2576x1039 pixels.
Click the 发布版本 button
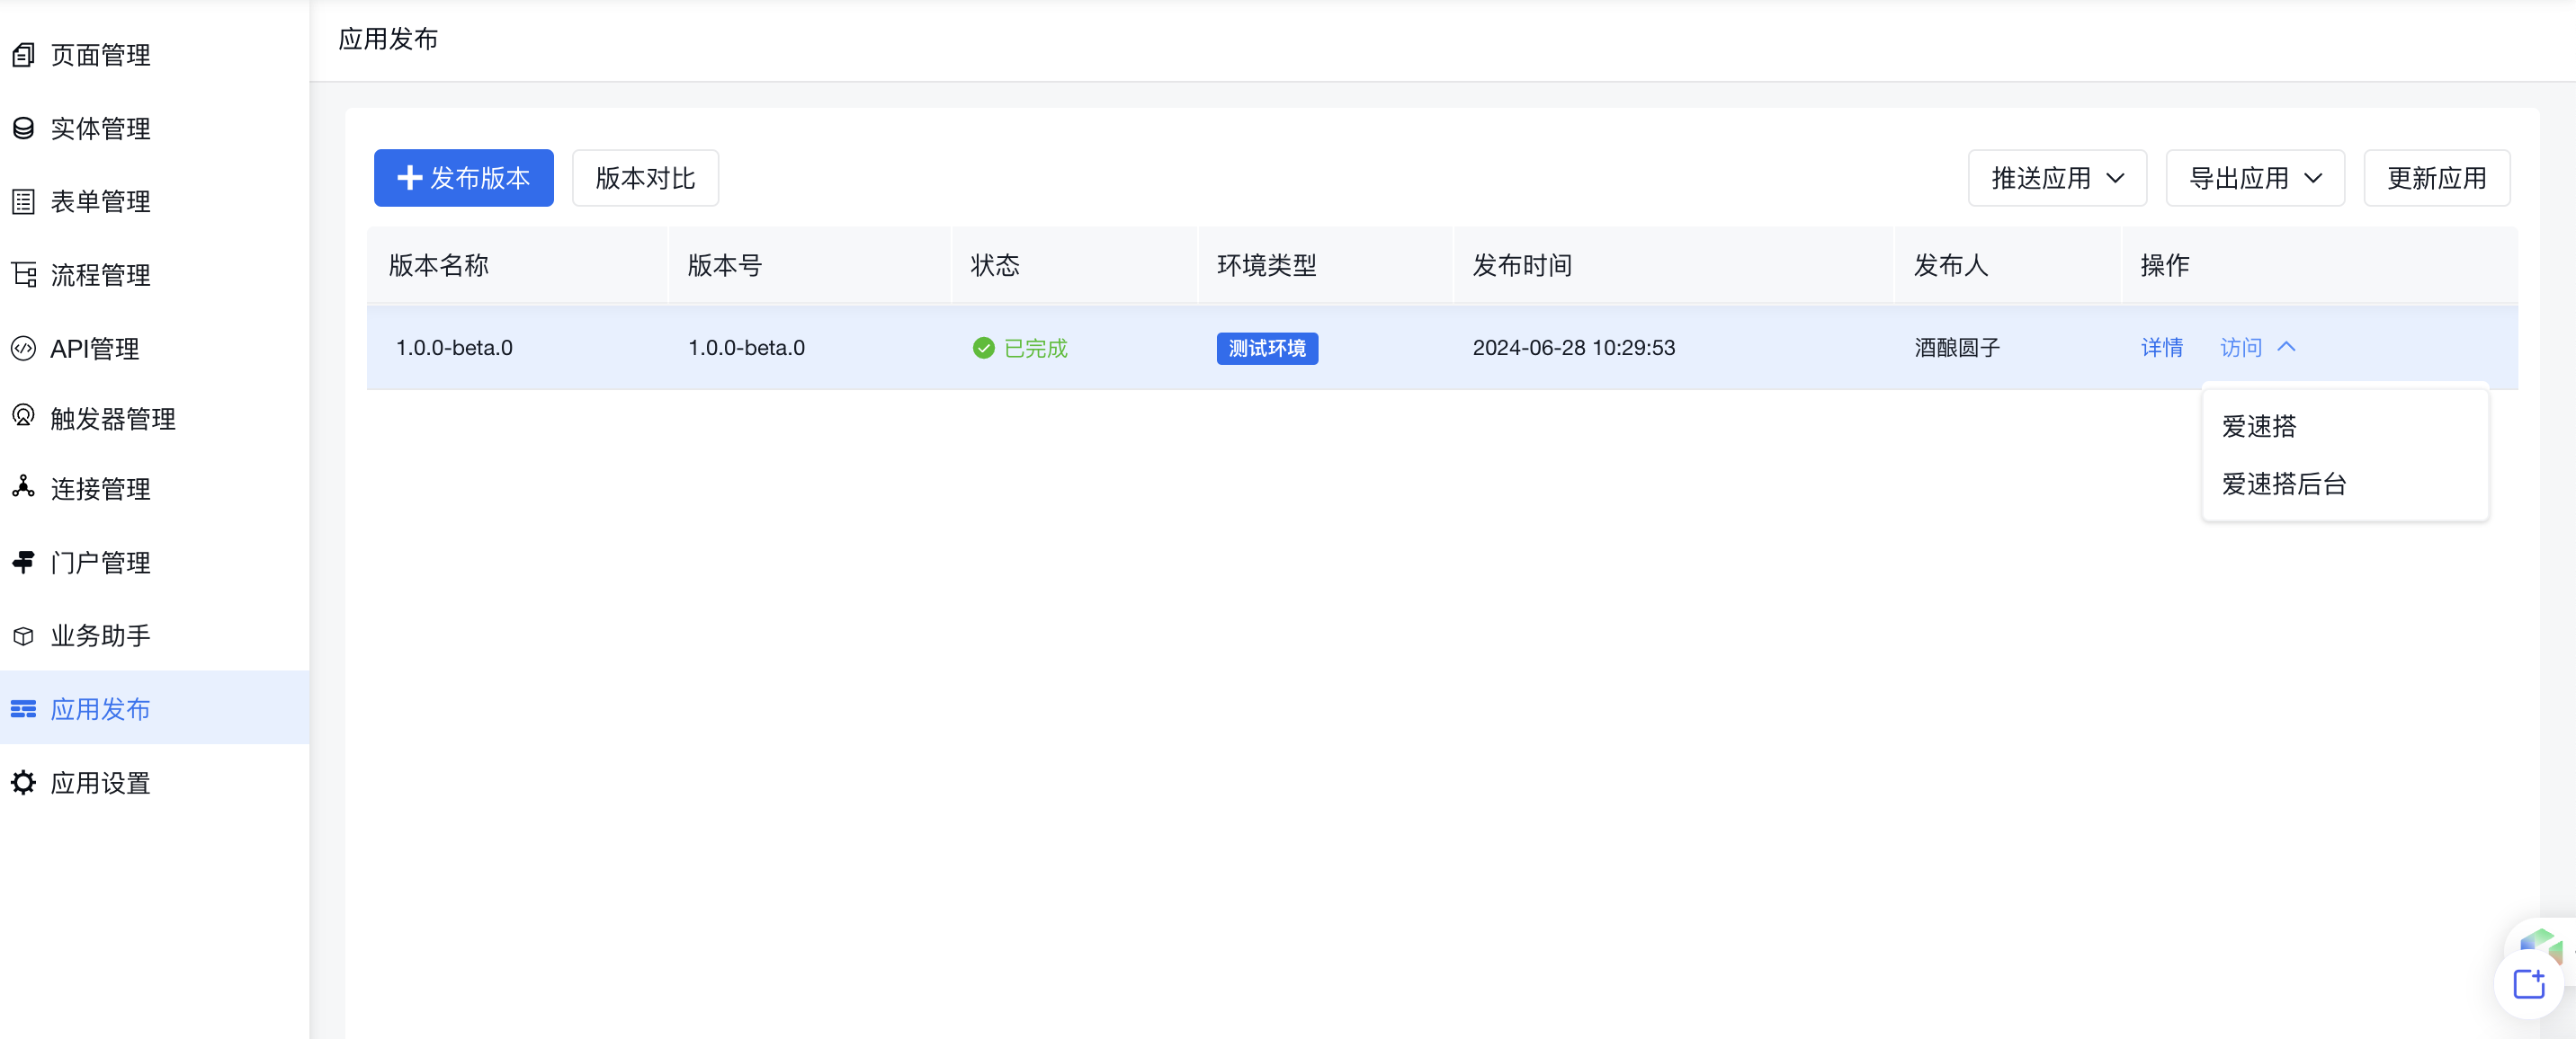click(464, 178)
